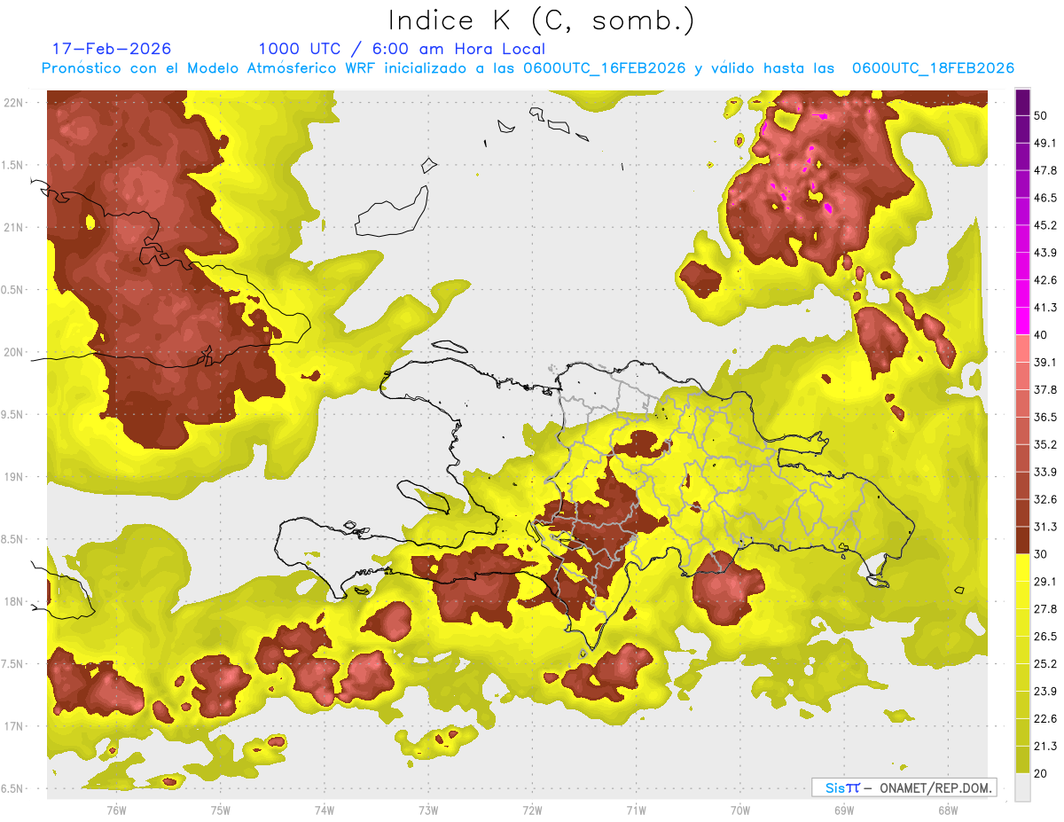Select the legend value '22.6'

tap(1045, 718)
